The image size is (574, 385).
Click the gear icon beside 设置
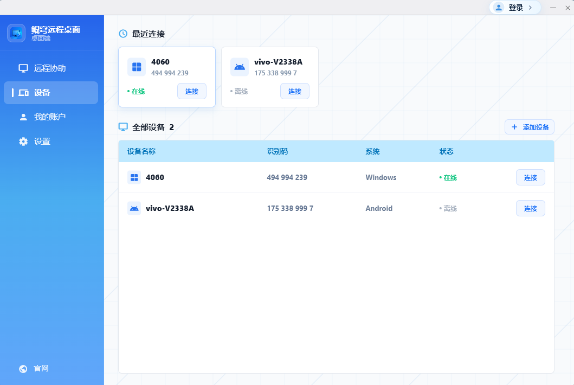pos(23,142)
